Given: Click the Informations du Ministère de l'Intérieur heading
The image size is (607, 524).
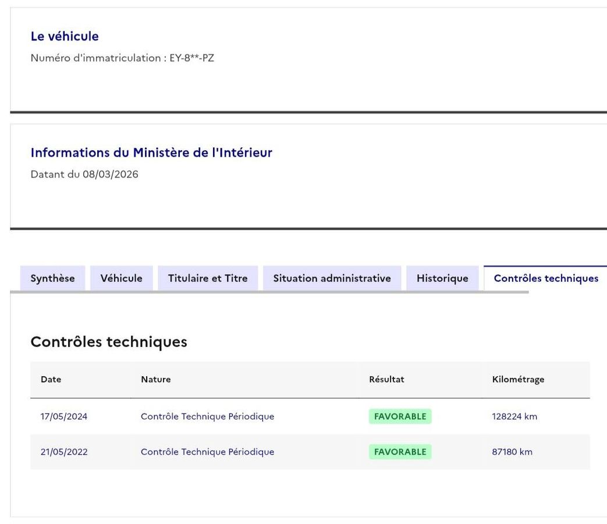Looking at the screenshot, I should (x=151, y=153).
